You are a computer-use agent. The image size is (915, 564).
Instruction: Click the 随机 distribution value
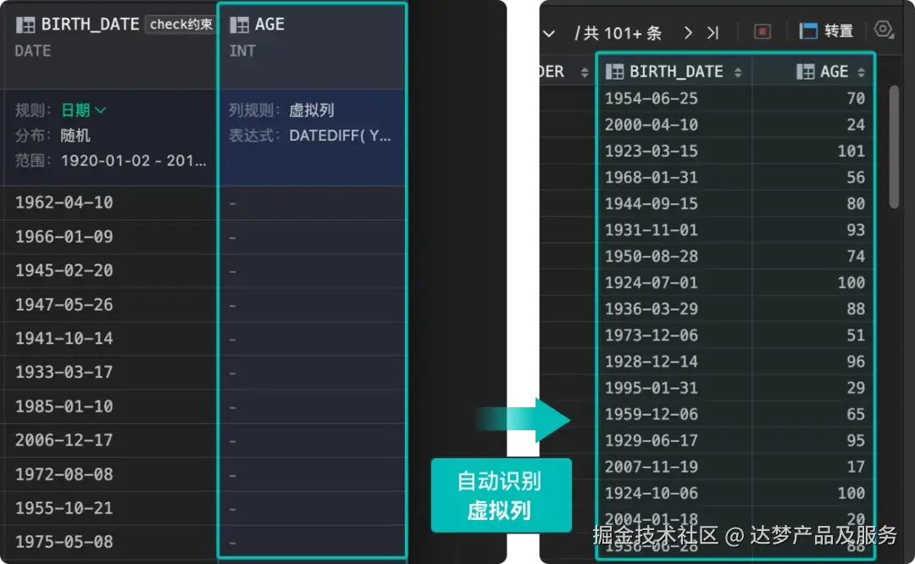(x=75, y=135)
